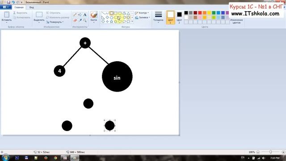Click the black circle labeled +

(85, 43)
